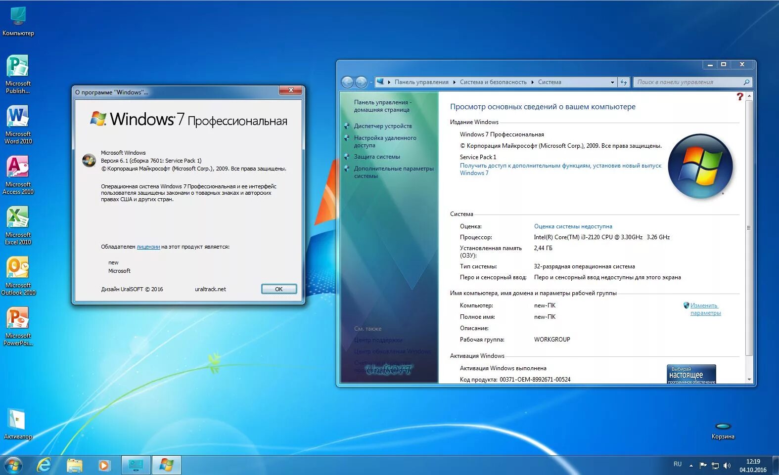Select the Microsoft Excel 2010 shortcut
The height and width of the screenshot is (475, 779).
pos(18,225)
